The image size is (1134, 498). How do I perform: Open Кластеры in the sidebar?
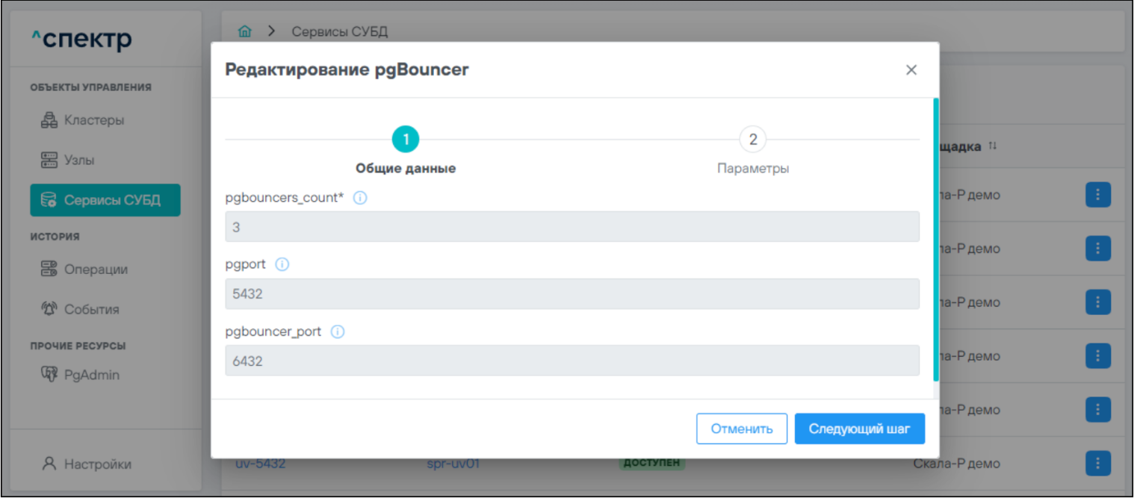[93, 120]
